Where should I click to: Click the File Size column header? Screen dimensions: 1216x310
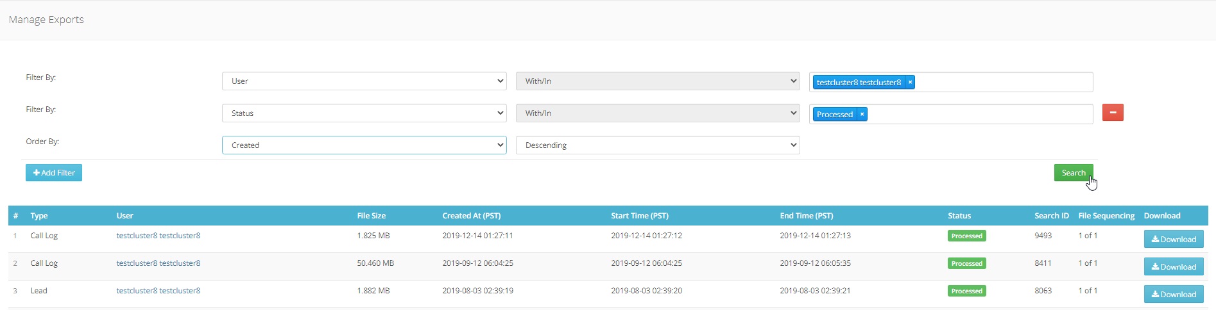[372, 216]
